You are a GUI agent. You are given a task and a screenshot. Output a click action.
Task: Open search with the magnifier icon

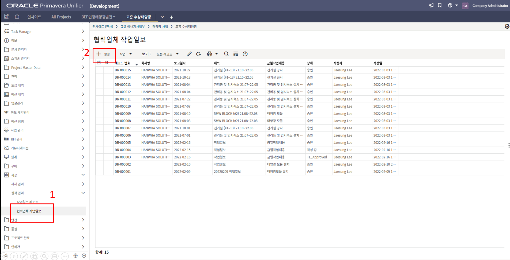coord(226,54)
